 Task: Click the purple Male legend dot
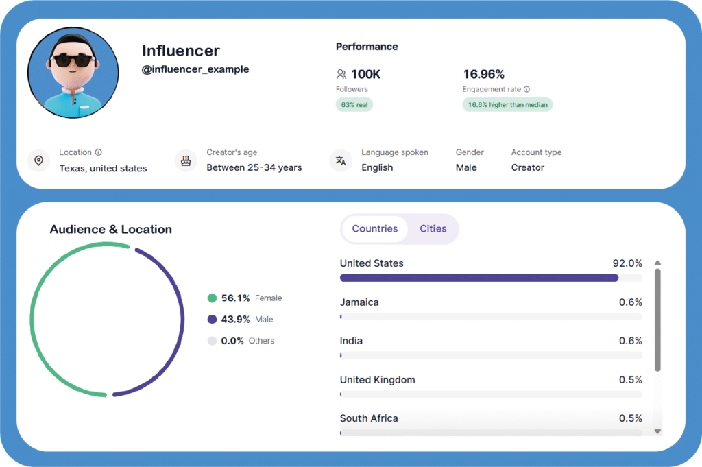coord(212,320)
